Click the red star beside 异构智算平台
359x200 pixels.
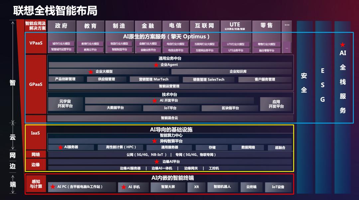click(x=155, y=141)
